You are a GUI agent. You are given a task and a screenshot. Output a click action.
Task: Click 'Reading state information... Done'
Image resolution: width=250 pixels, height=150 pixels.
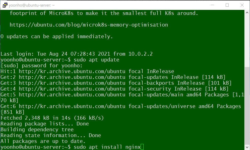(51, 135)
